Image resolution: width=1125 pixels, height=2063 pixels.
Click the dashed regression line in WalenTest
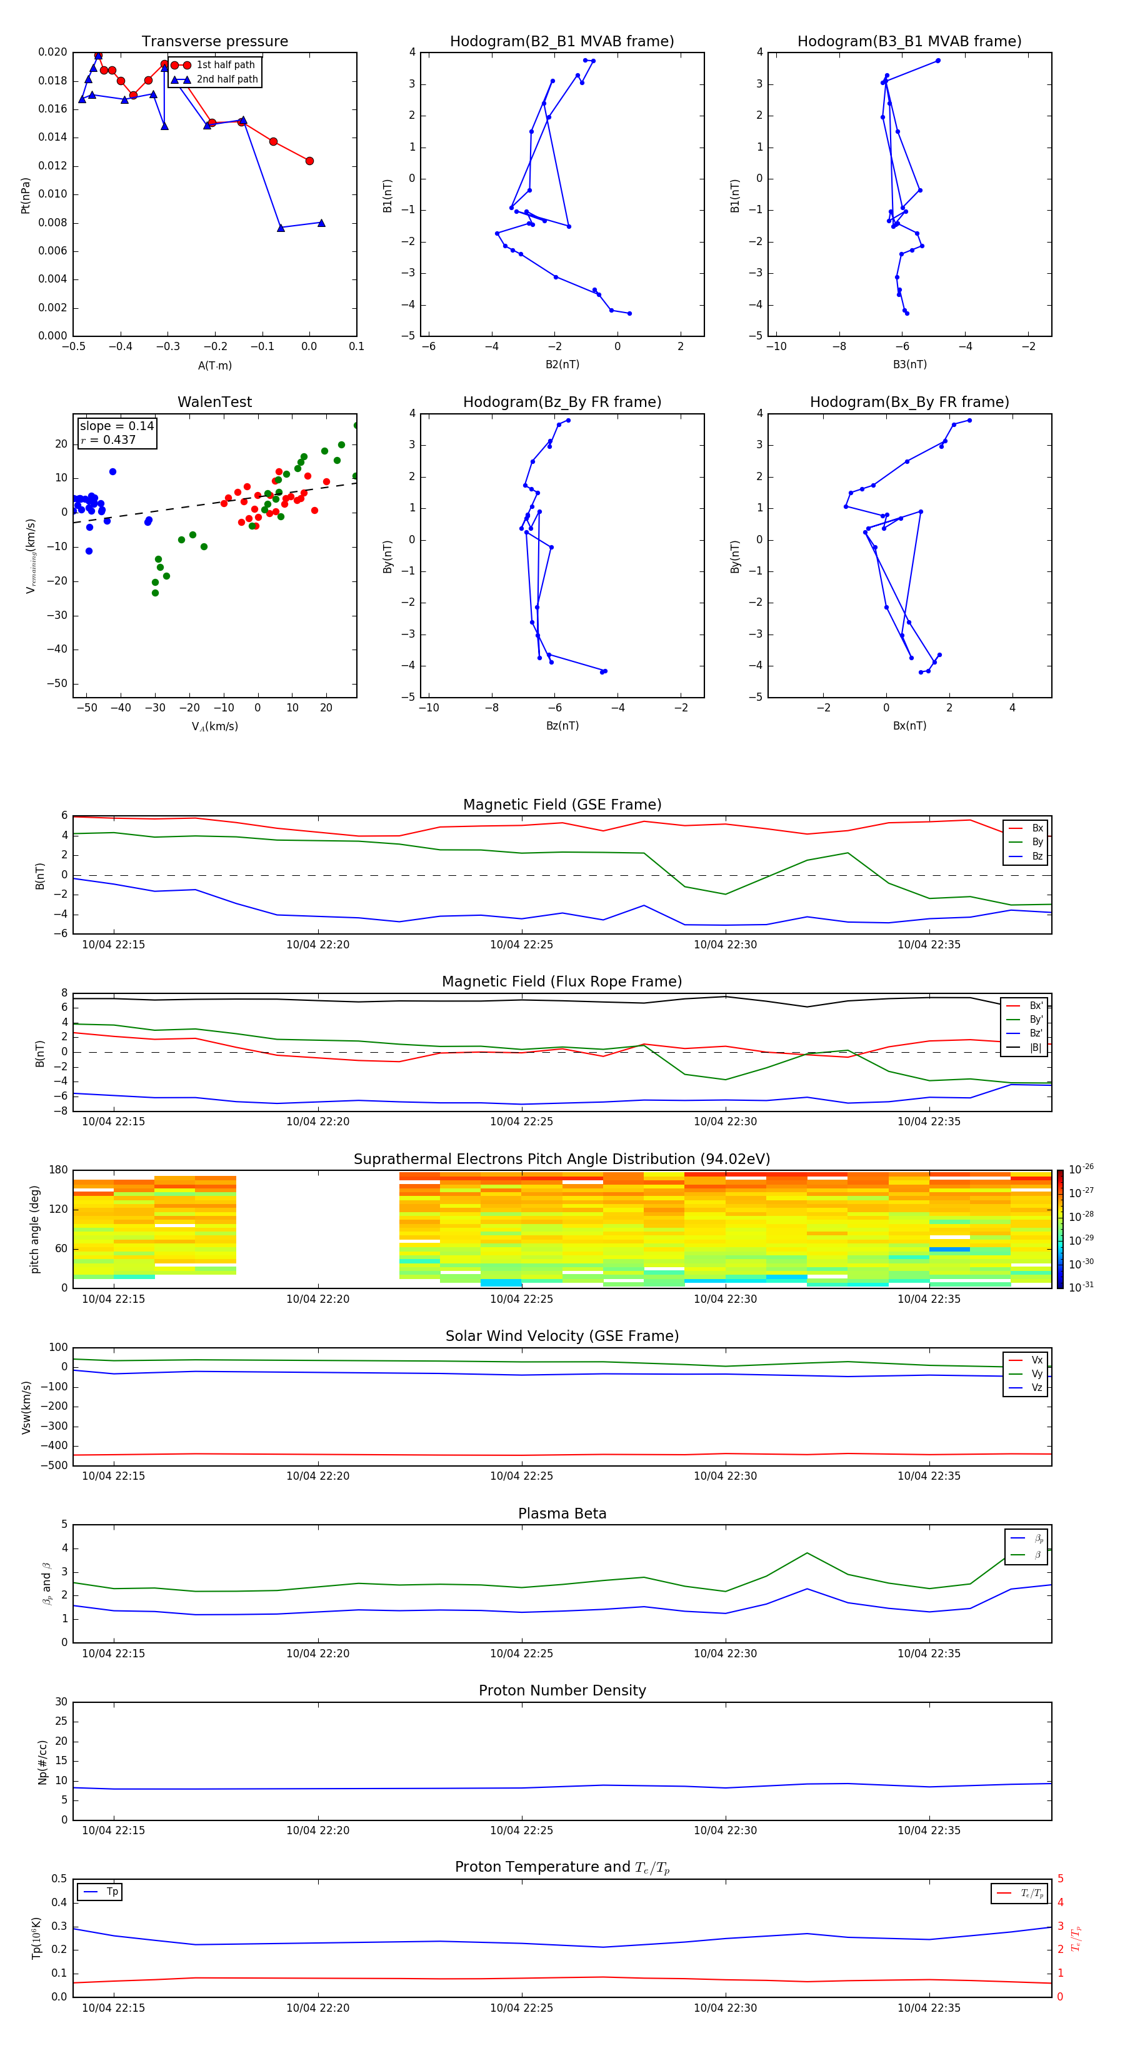pos(214,502)
